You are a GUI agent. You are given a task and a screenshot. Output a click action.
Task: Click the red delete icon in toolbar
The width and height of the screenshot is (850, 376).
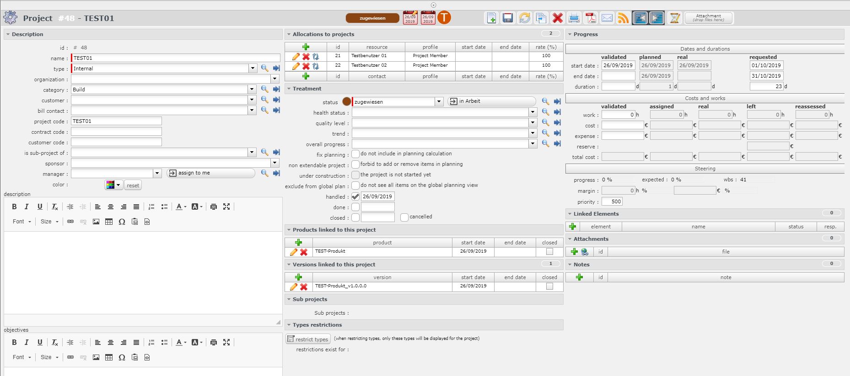[x=557, y=18]
